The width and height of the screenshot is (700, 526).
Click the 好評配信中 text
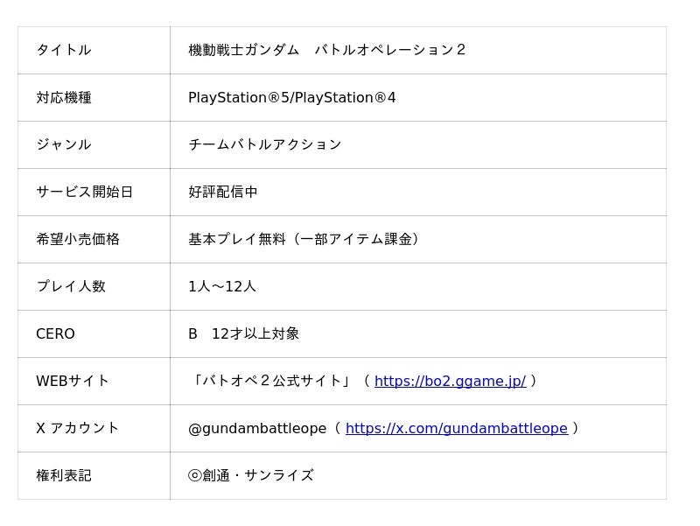click(223, 192)
